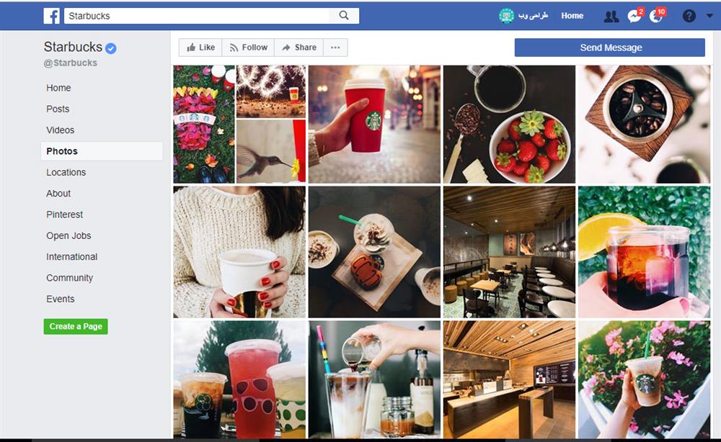Click the Starbucks search input field
Image resolution: width=721 pixels, height=442 pixels.
pos(197,16)
